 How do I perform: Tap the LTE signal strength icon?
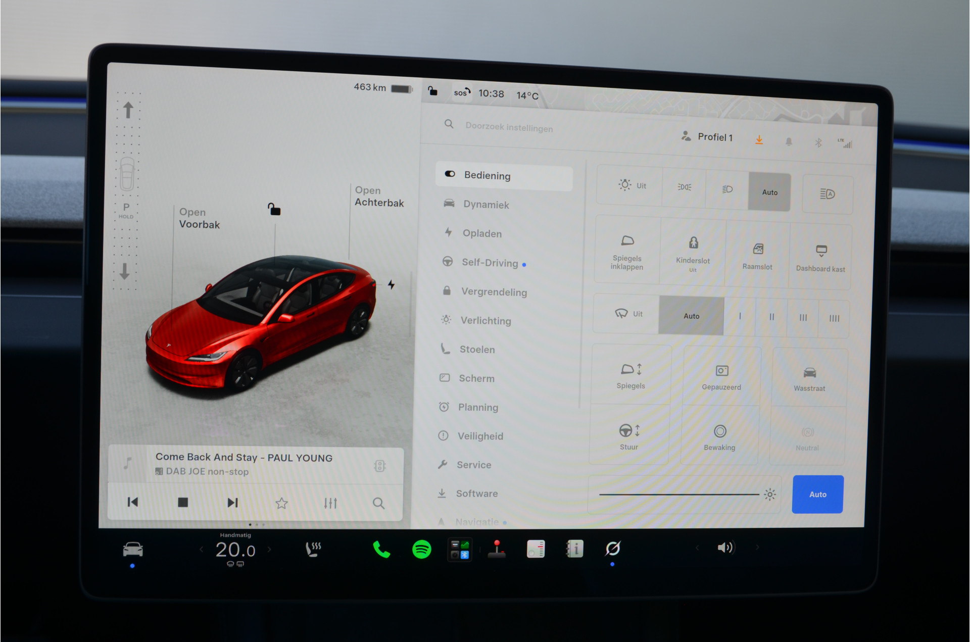click(x=845, y=143)
